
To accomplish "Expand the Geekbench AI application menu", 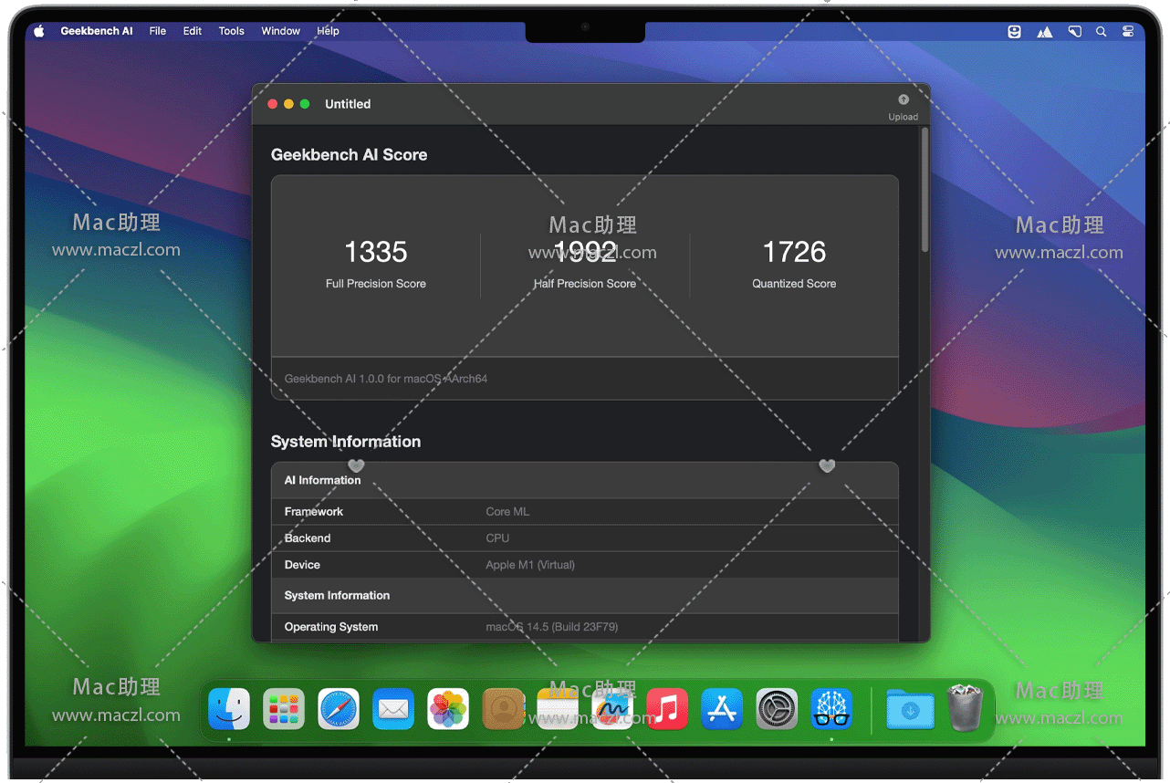I will [x=97, y=31].
